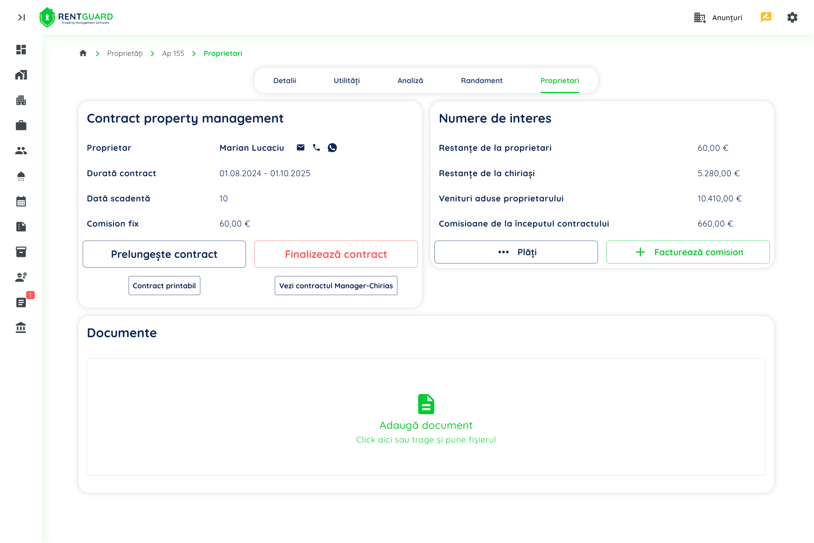Open notifications list with red badge

point(21,302)
